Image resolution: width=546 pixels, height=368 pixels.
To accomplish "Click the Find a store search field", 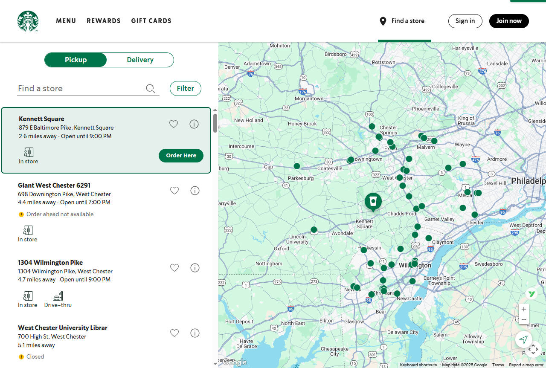I will pos(80,88).
